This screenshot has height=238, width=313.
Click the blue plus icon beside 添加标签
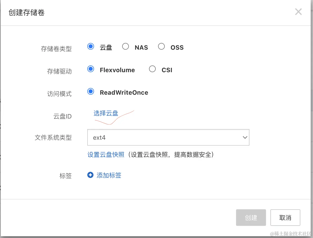[90, 175]
